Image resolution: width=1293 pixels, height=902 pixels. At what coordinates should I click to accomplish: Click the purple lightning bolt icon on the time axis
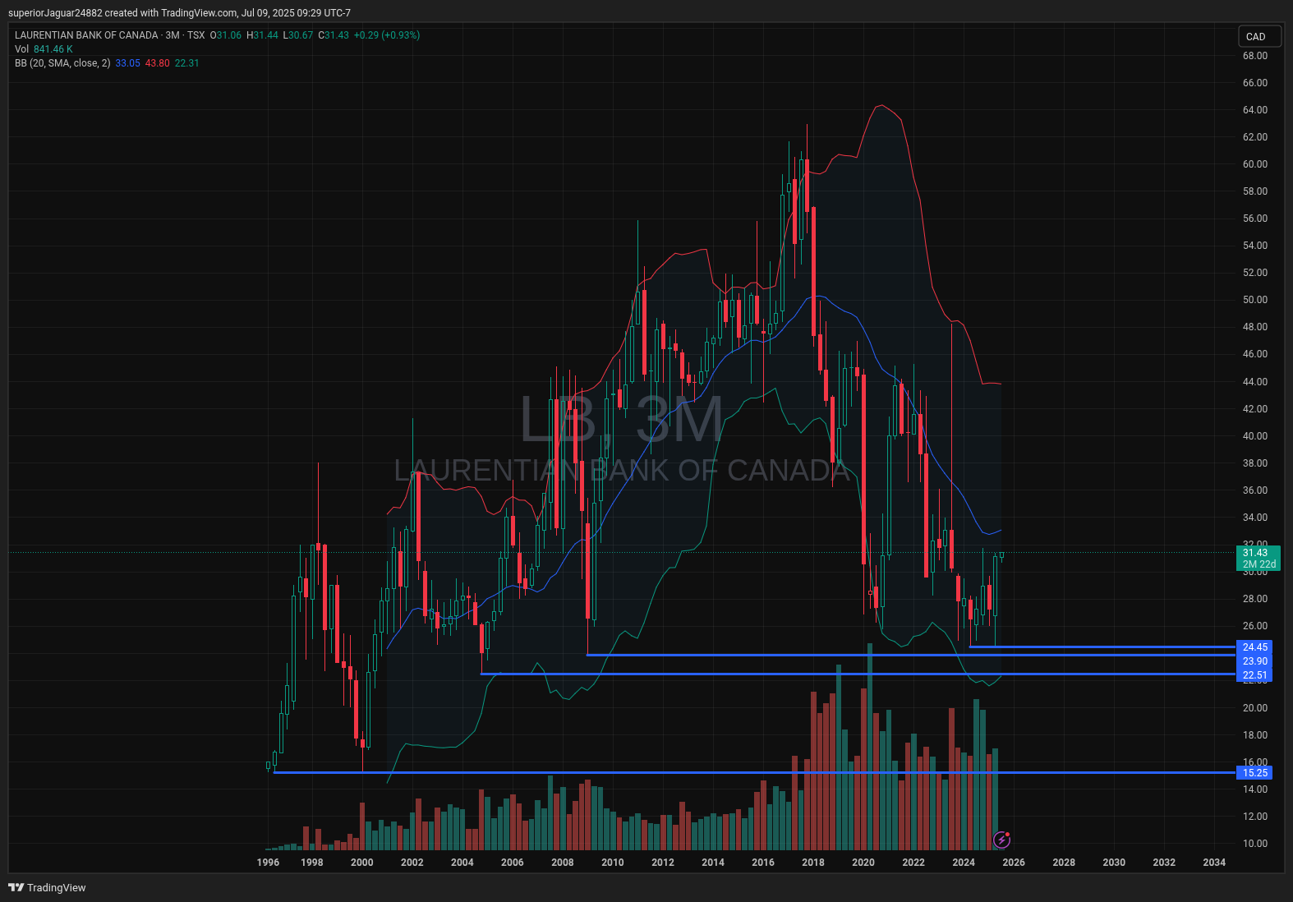[1001, 840]
